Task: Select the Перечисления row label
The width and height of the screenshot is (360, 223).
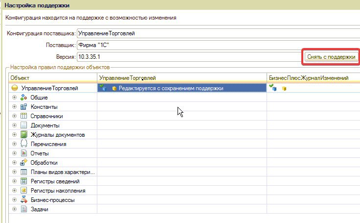Action: (48, 144)
